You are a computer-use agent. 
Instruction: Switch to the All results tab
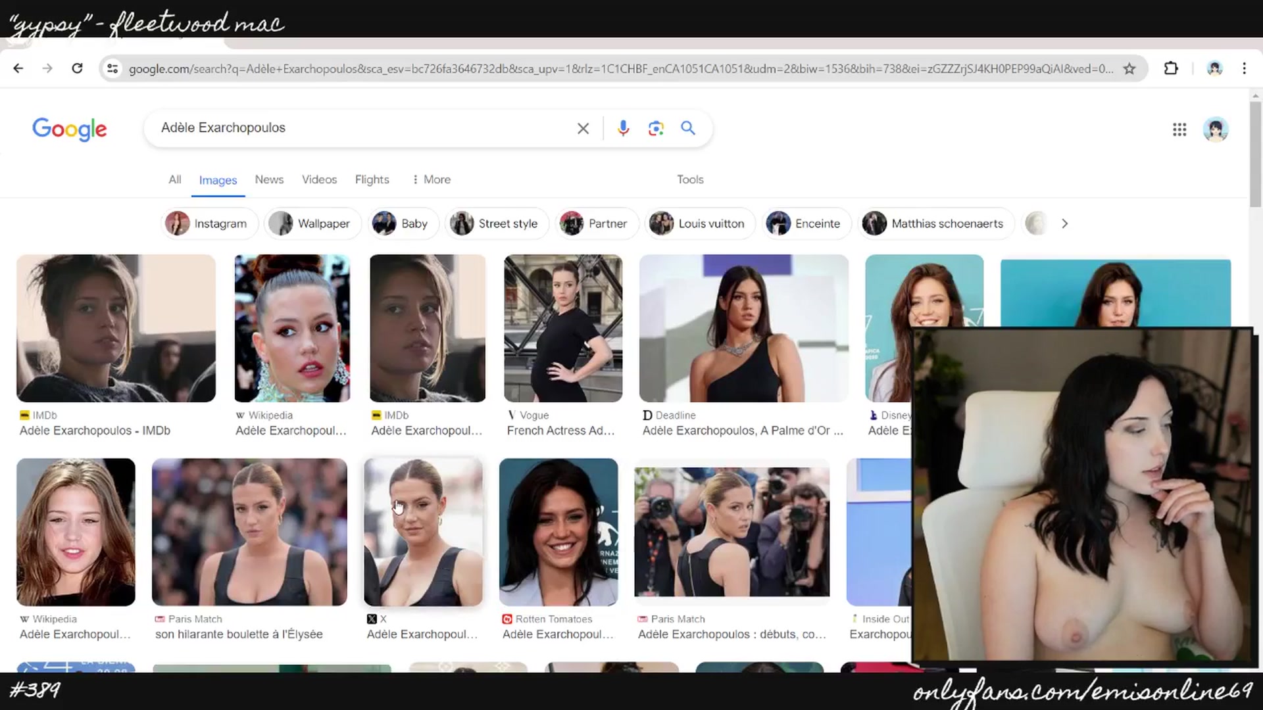(174, 179)
